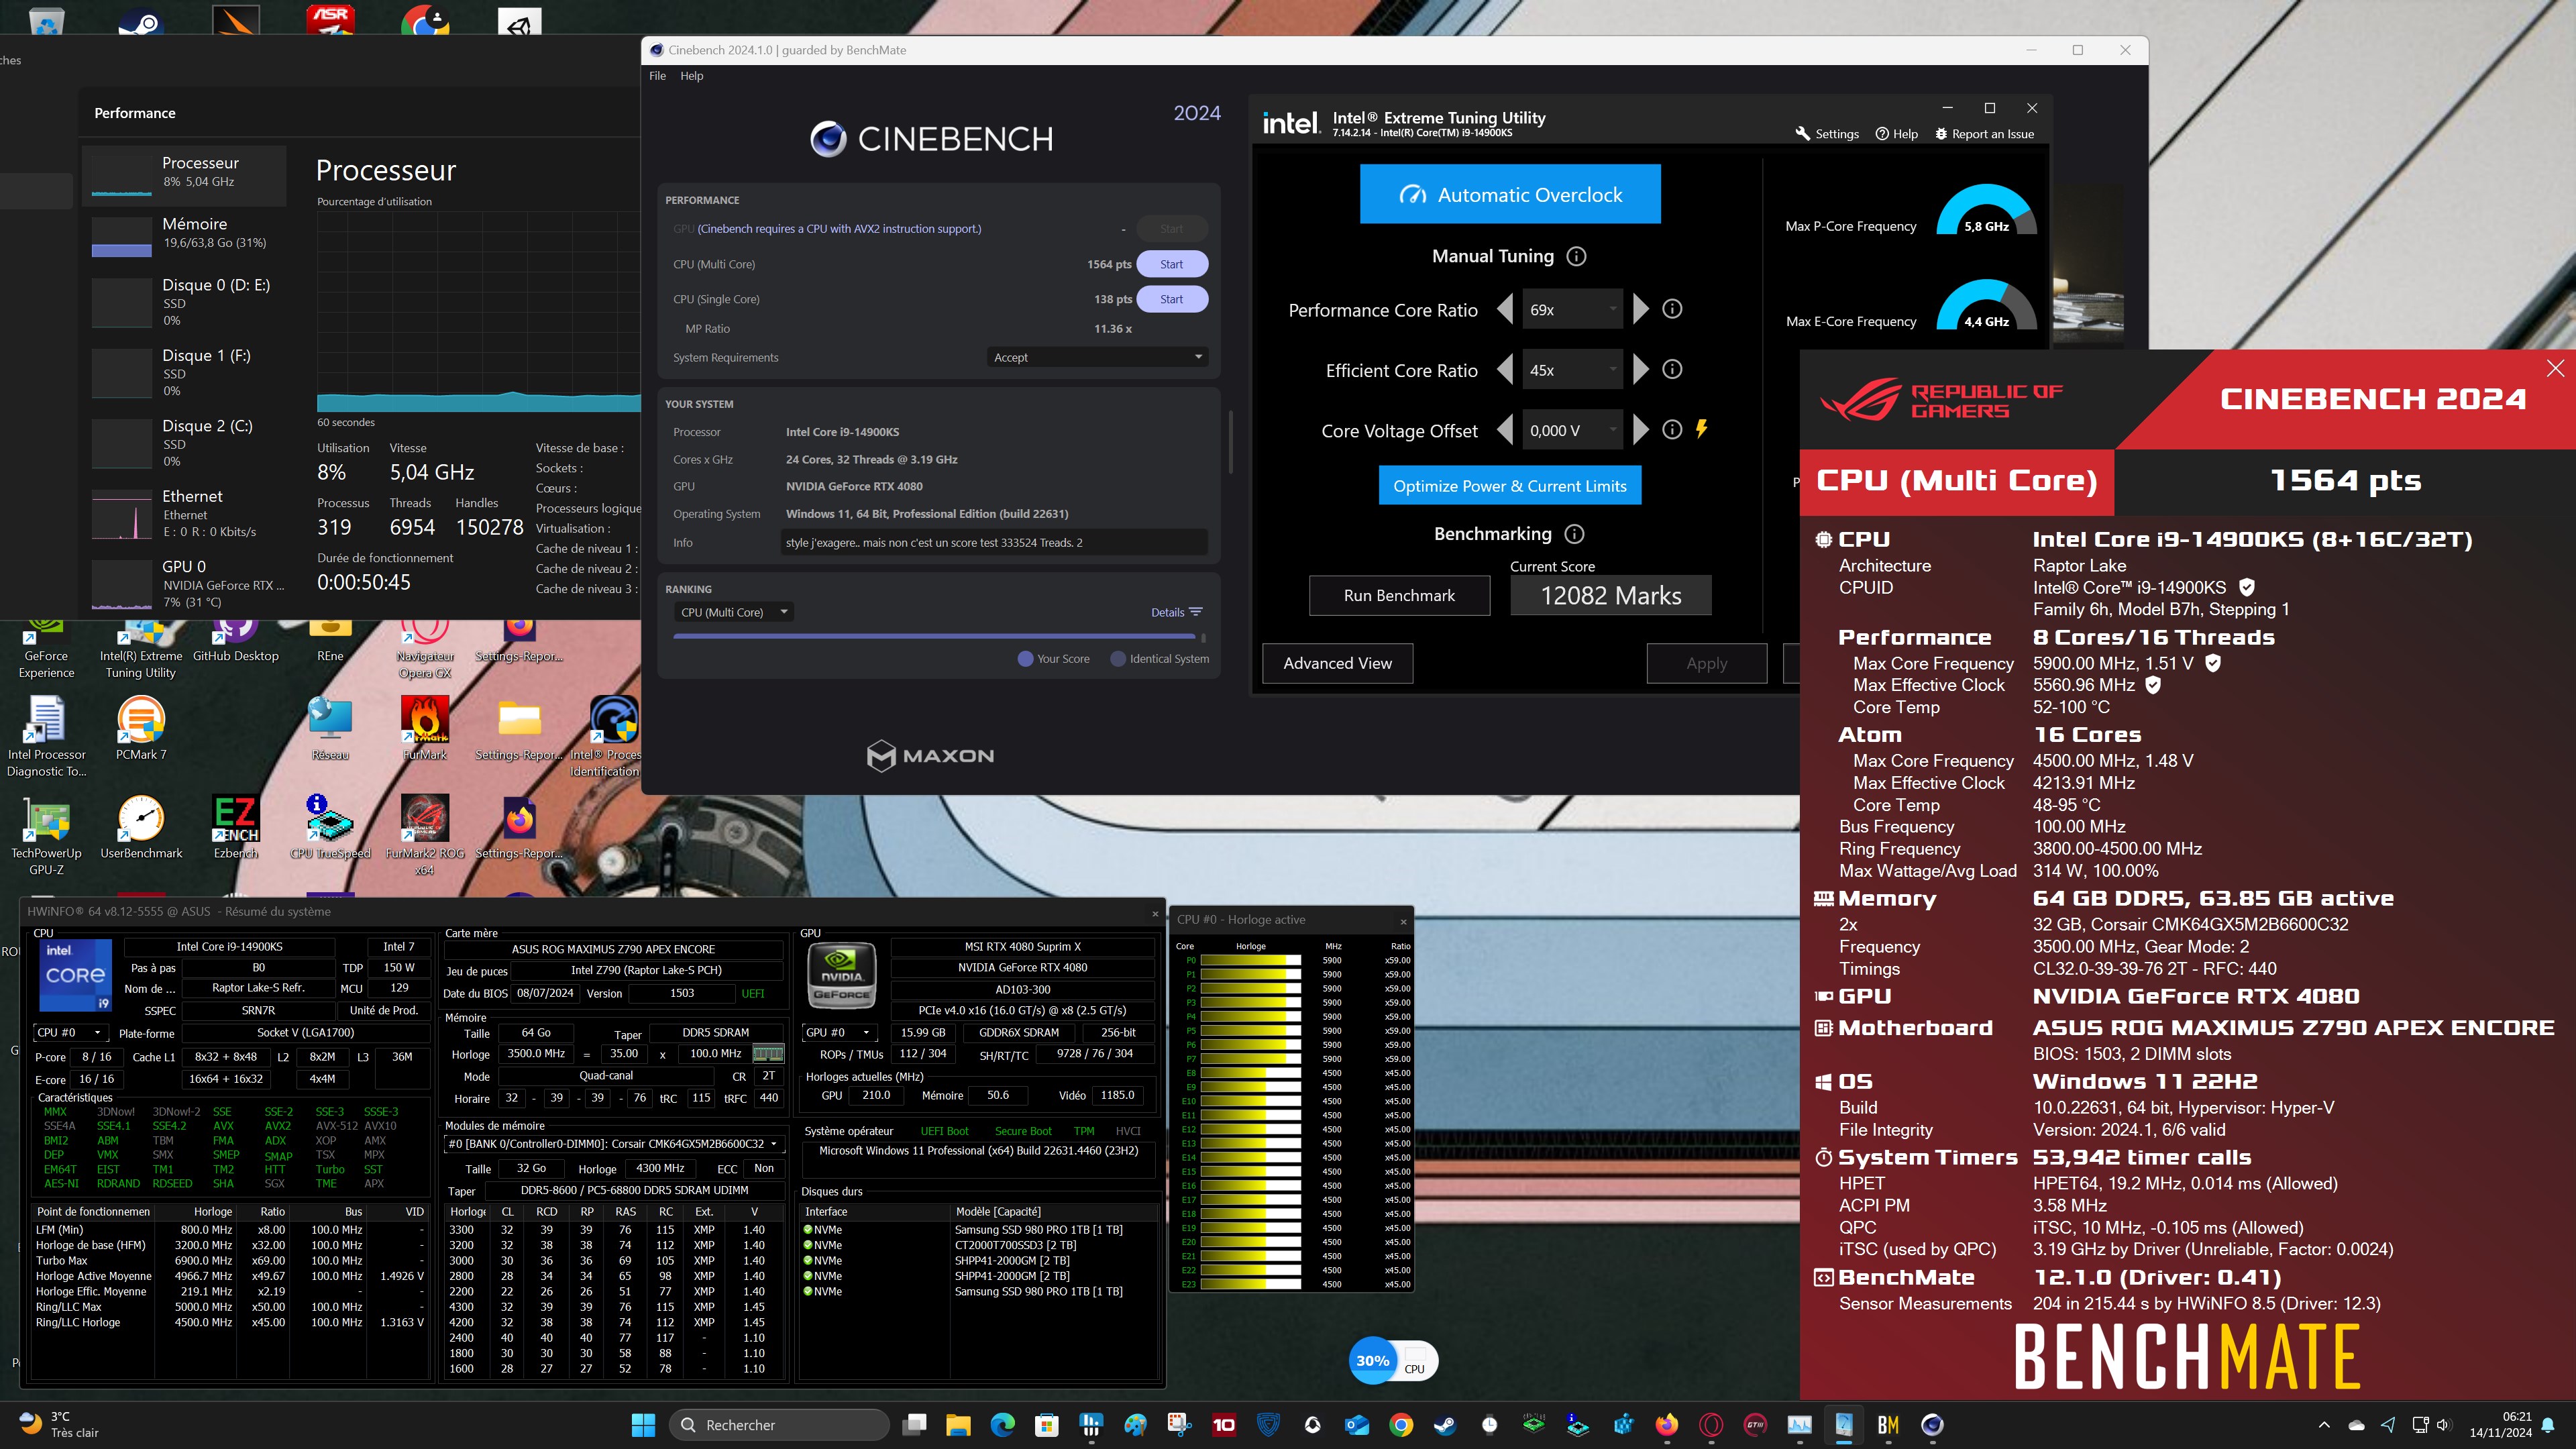This screenshot has height=1449, width=2576.
Task: Click the lightning bolt next to voltage offset
Action: coord(1701,429)
